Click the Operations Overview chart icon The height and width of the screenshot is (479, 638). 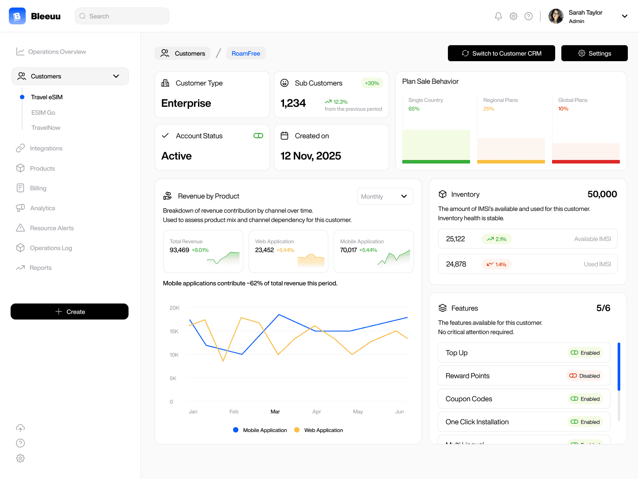point(20,51)
